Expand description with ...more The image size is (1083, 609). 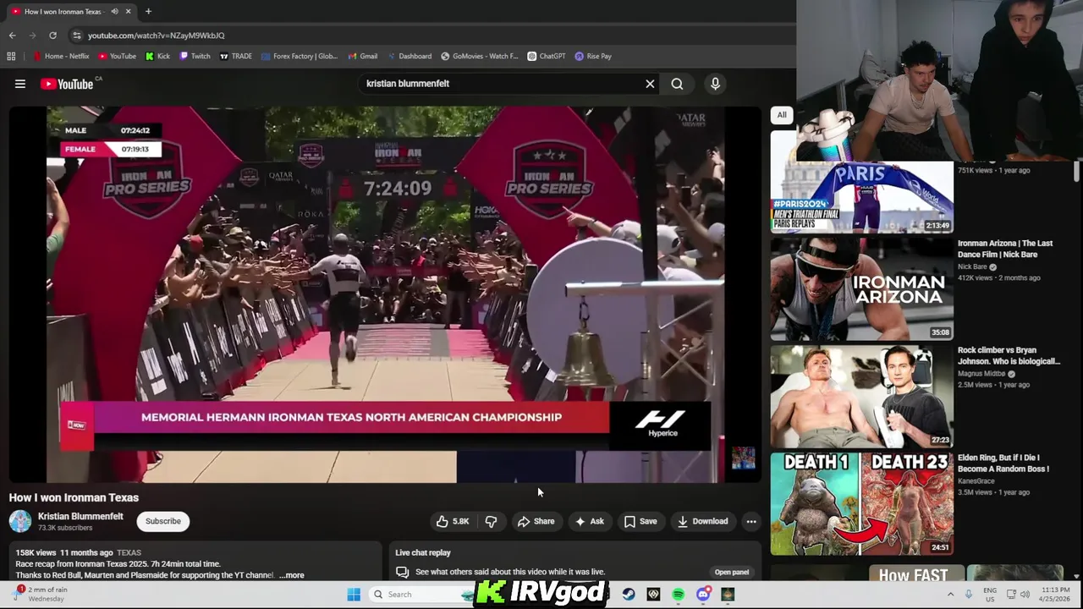[x=292, y=575]
